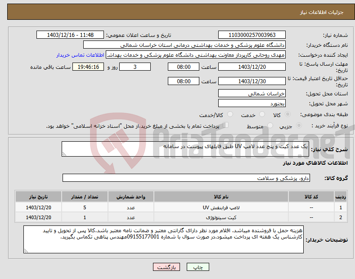
Task: Select the کالا/خدمت radio button
Action: pos(230,114)
